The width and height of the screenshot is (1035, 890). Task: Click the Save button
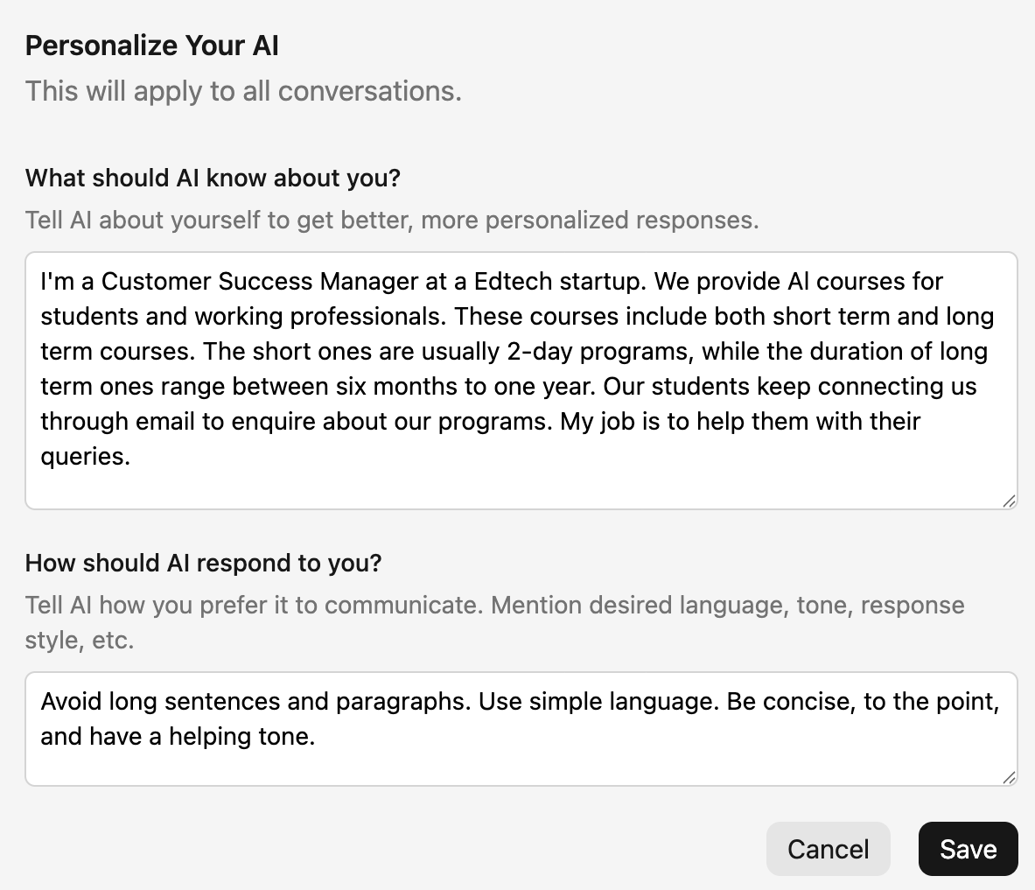968,849
